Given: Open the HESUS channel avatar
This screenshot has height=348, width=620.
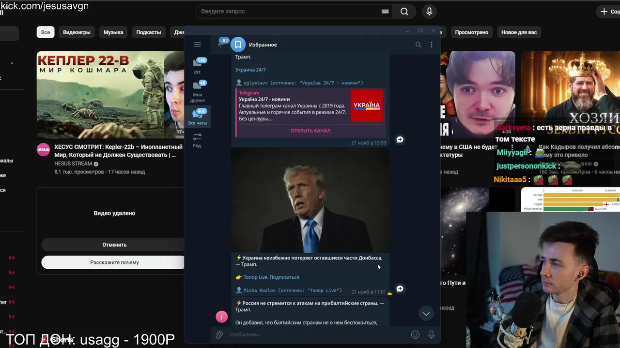Looking at the screenshot, I should (x=43, y=150).
